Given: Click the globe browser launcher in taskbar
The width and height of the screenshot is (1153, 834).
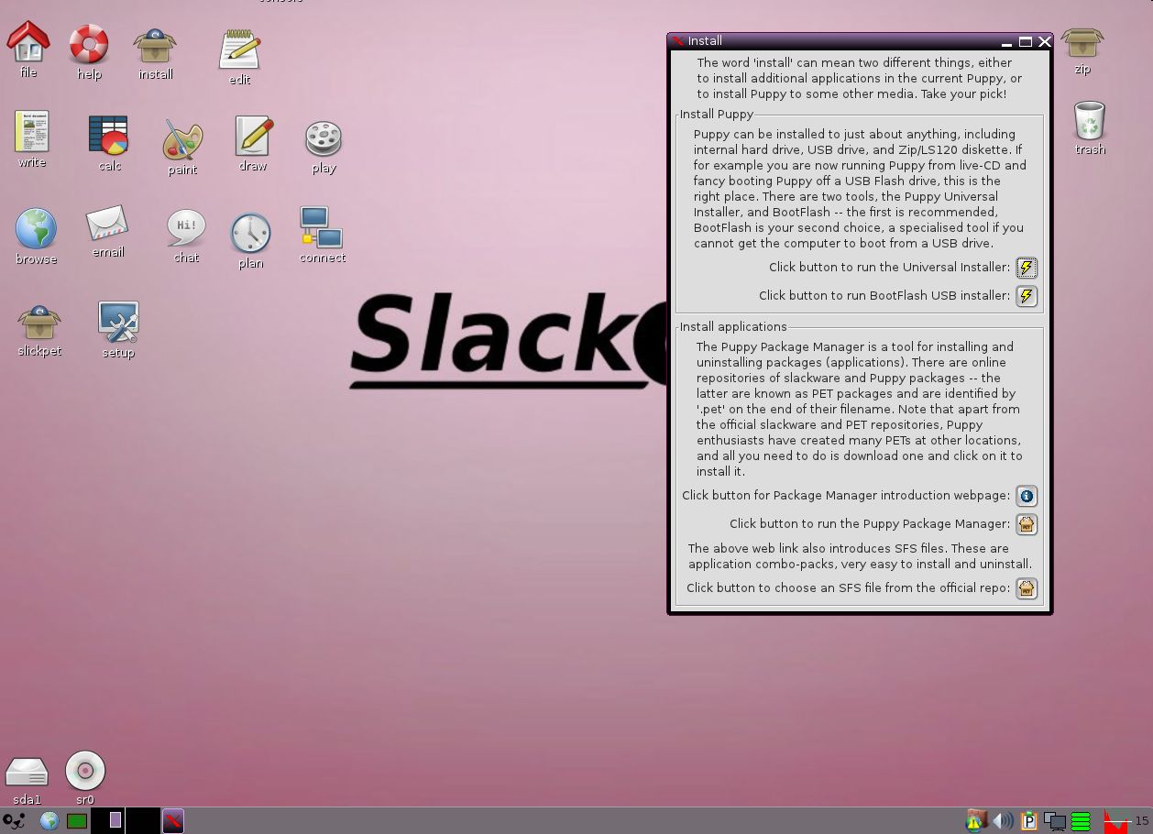Looking at the screenshot, I should coord(49,821).
